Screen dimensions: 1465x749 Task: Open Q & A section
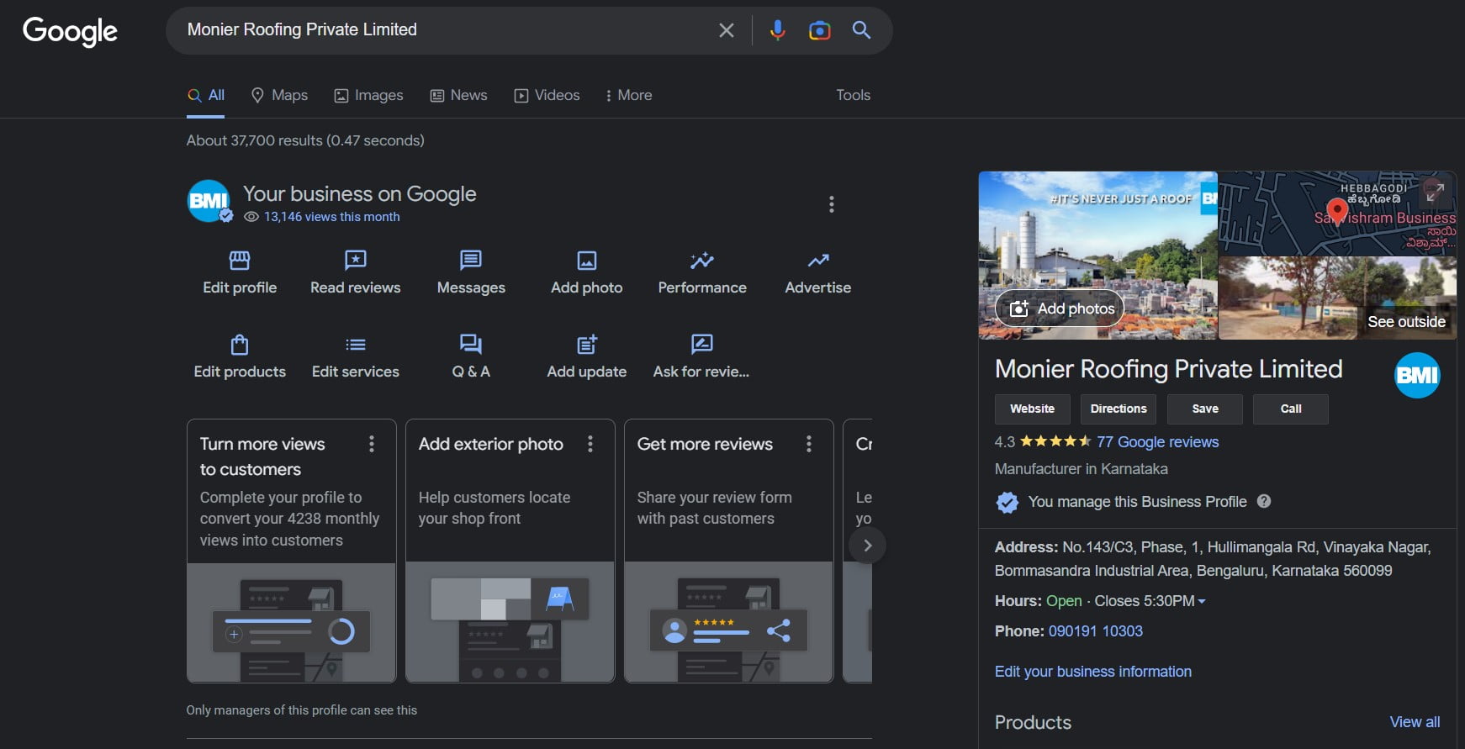point(471,356)
